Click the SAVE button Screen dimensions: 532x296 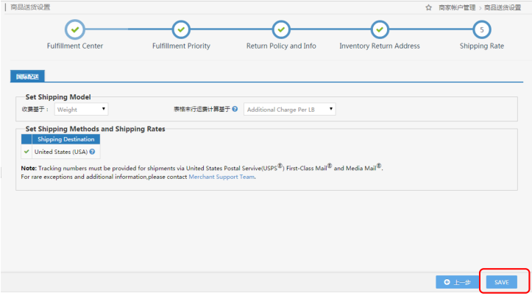(502, 282)
